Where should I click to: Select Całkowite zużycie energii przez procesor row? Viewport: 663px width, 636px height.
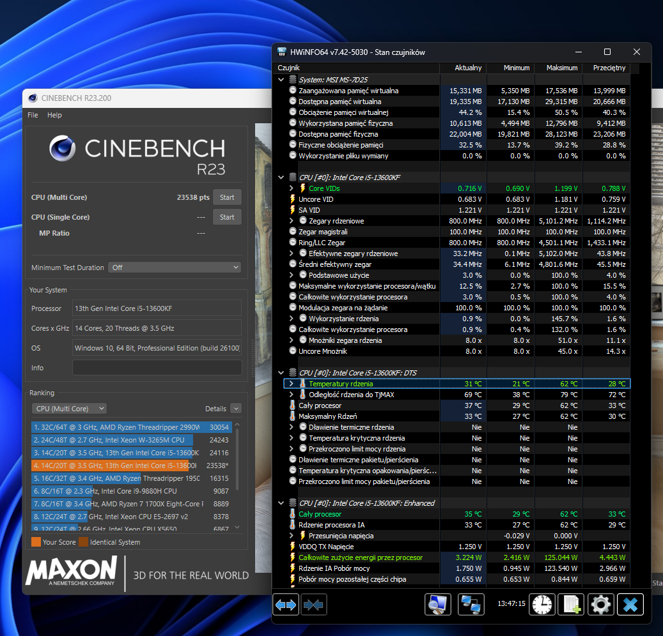[456, 557]
